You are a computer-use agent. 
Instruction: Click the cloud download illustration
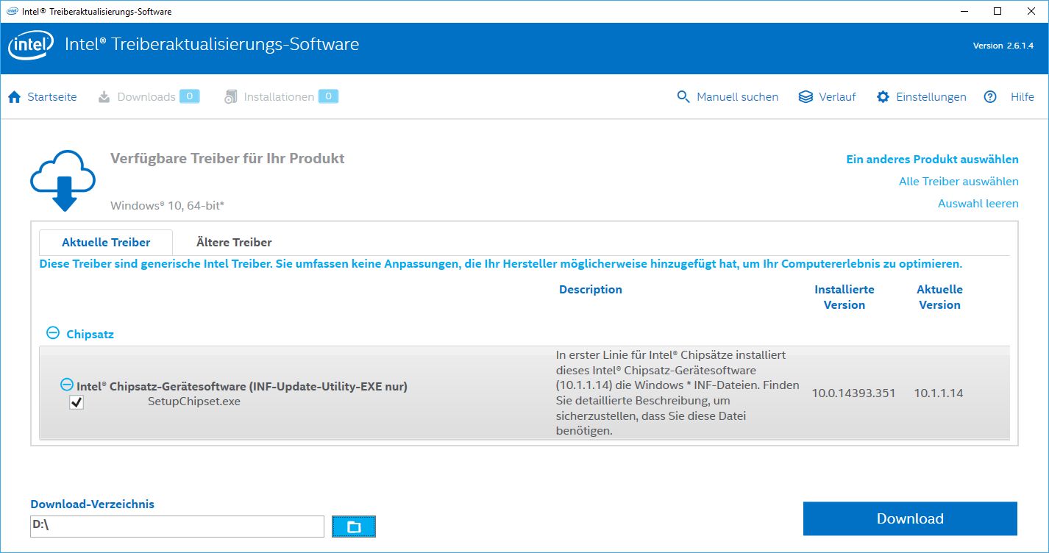point(63,180)
